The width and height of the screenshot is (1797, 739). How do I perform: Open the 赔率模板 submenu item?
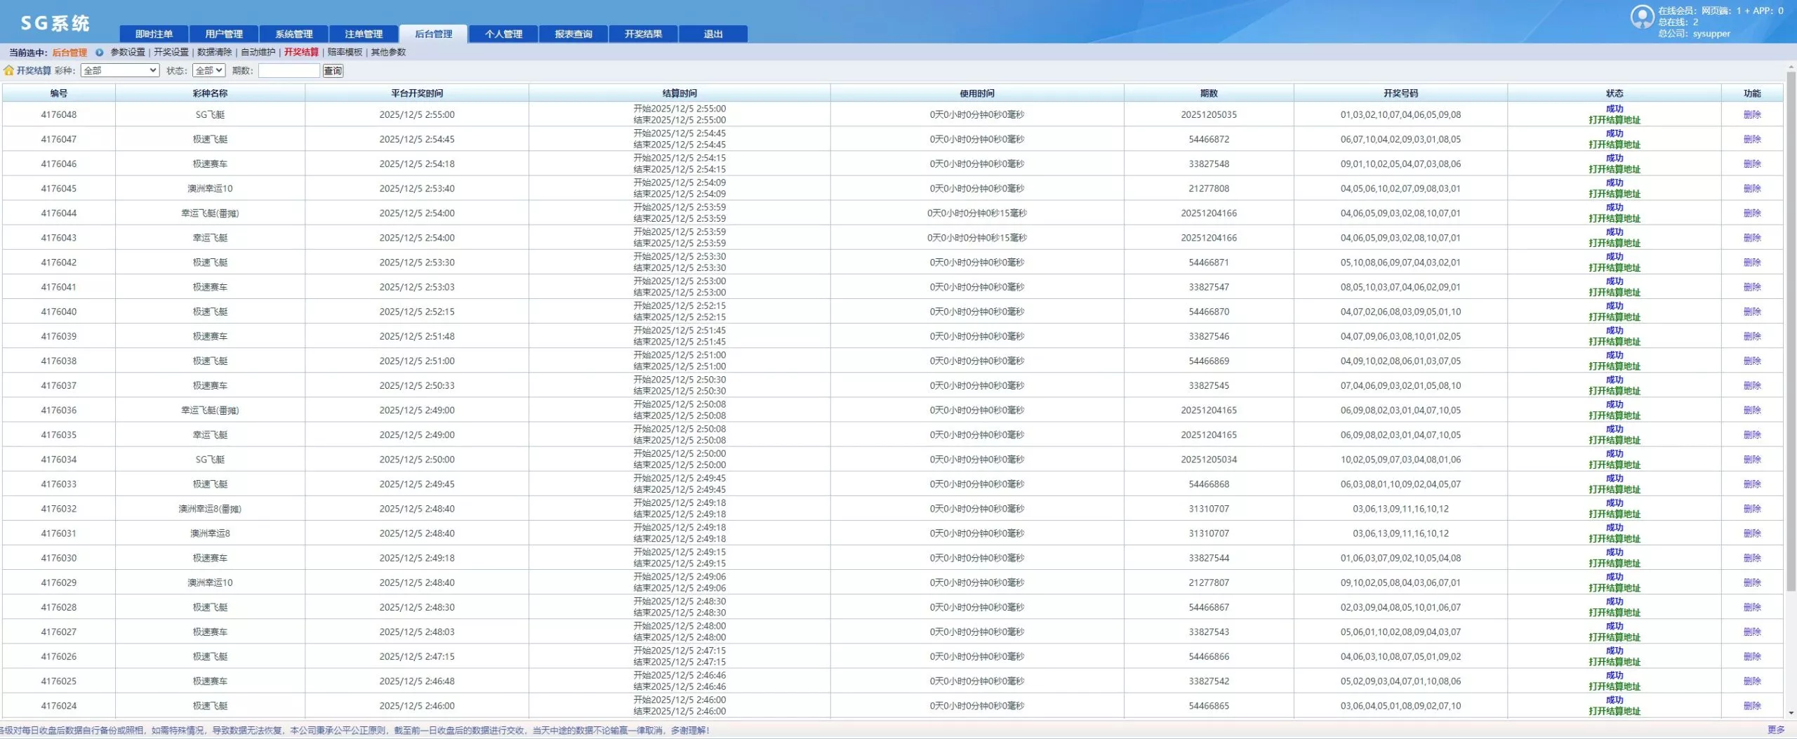tap(345, 53)
